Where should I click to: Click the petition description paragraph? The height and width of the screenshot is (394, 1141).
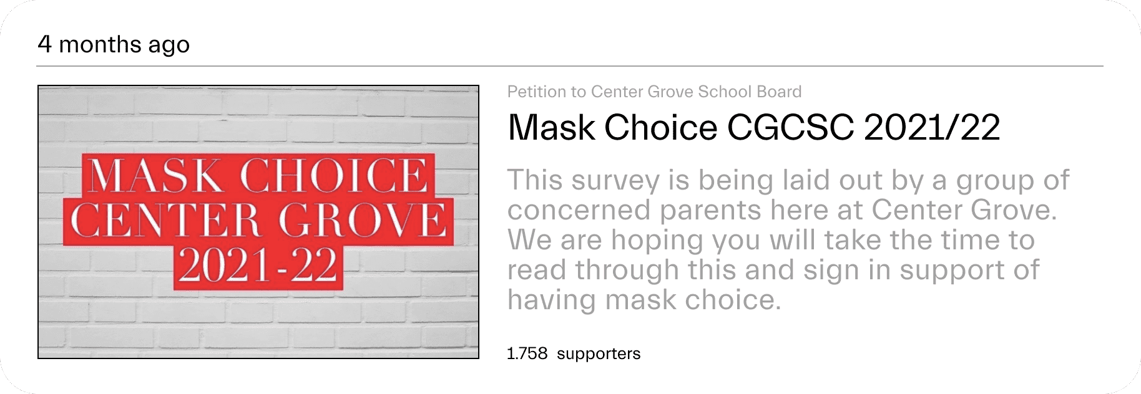pos(788,239)
